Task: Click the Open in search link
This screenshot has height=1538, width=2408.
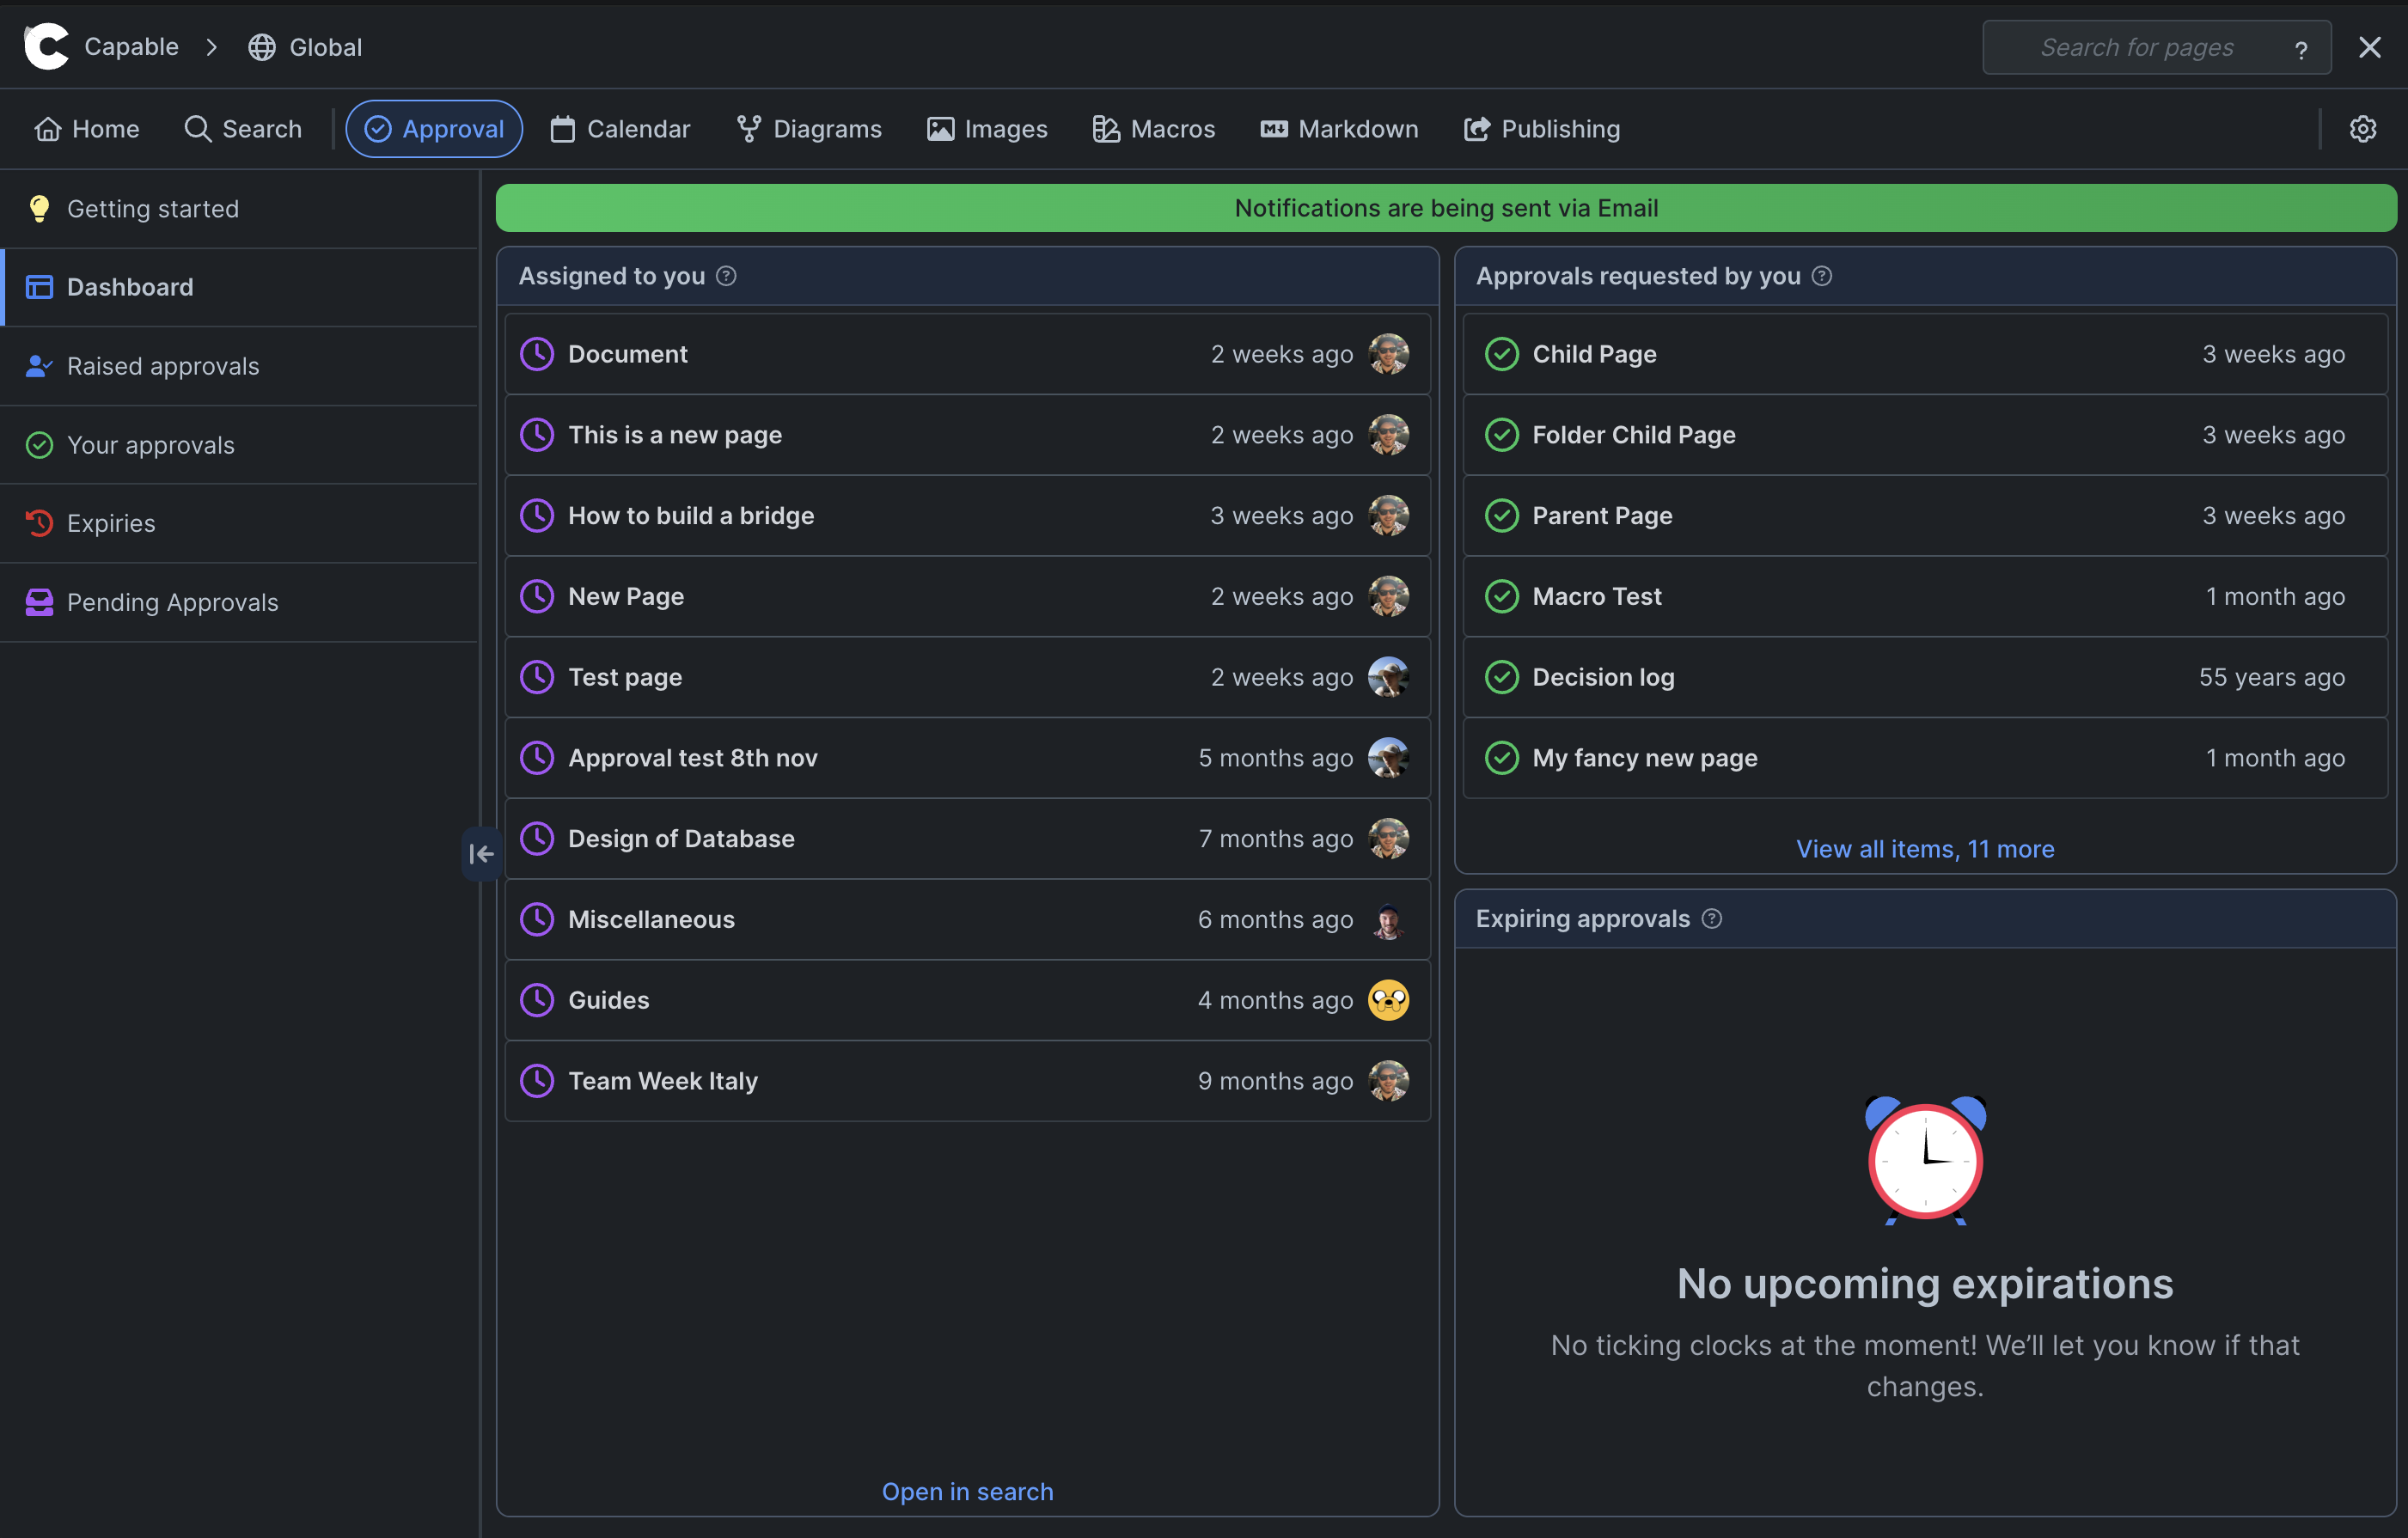Action: [967, 1491]
